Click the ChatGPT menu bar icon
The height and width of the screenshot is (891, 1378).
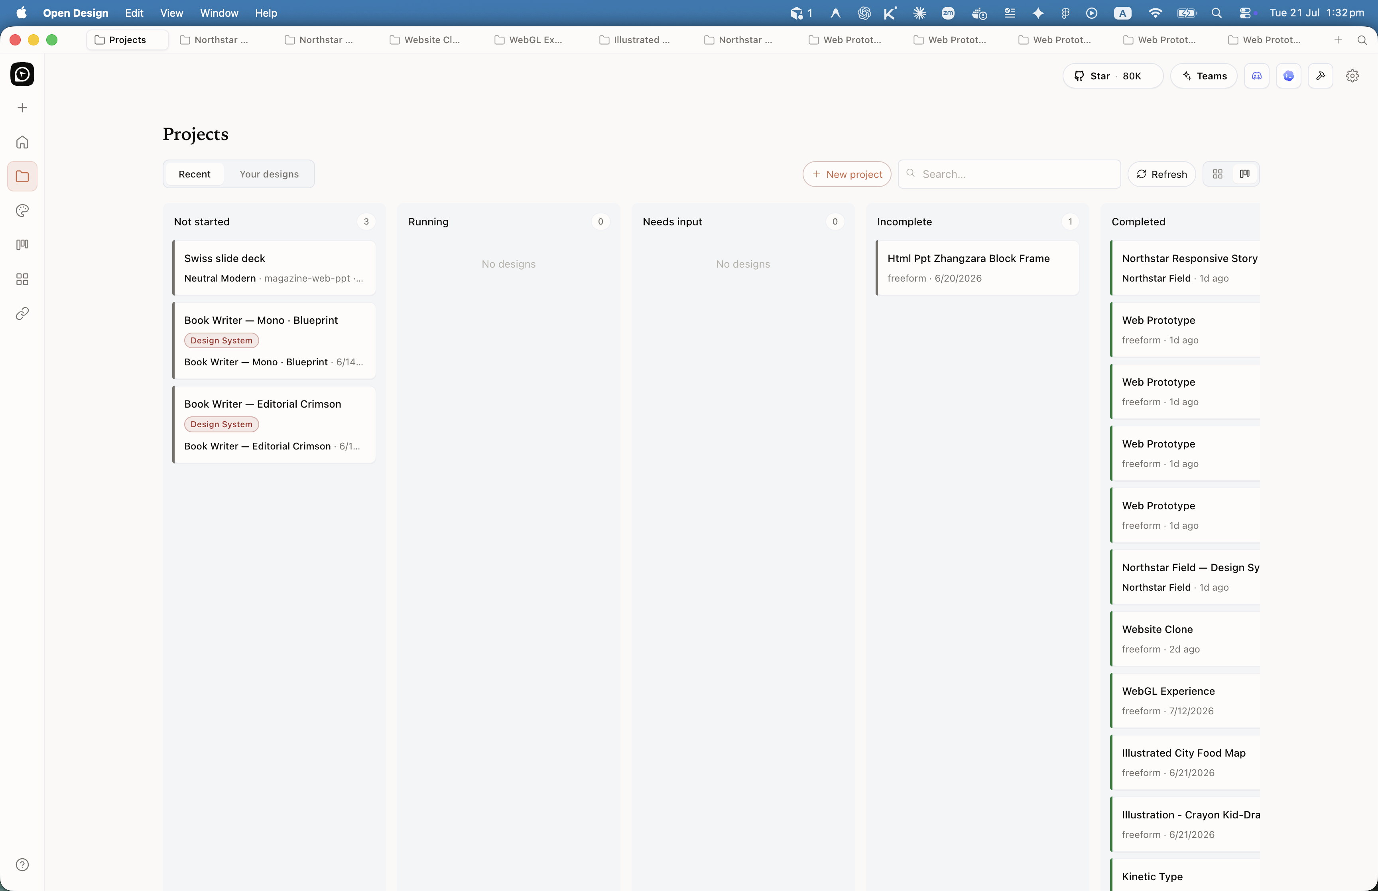point(864,13)
